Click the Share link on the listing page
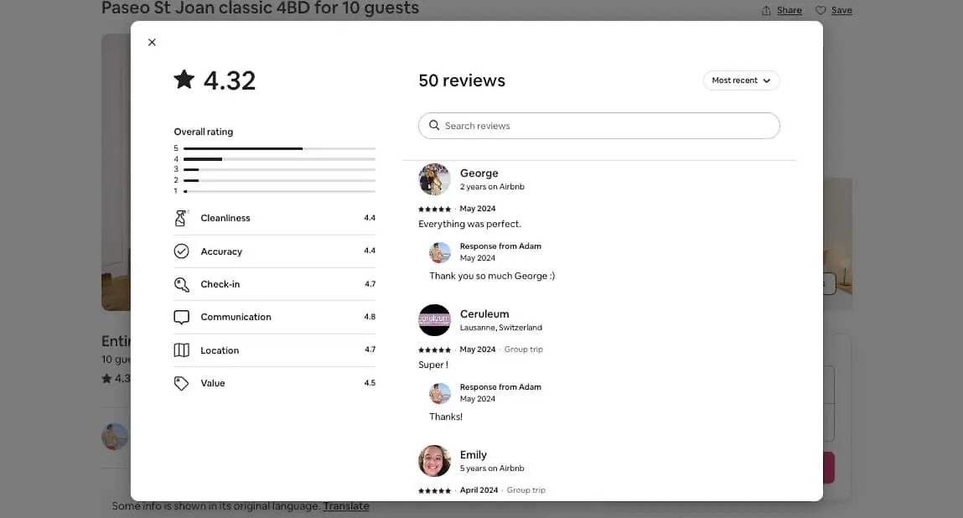 tap(790, 10)
